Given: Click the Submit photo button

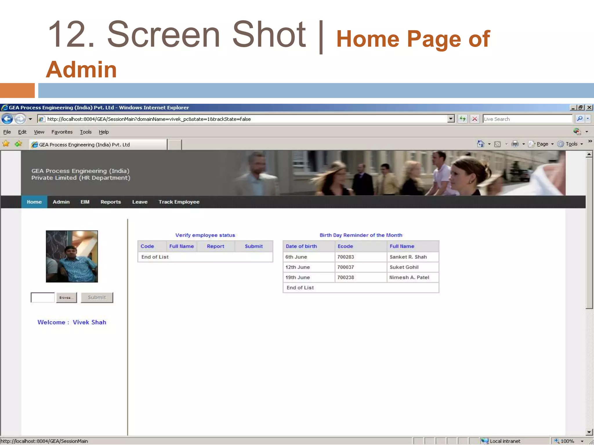Looking at the screenshot, I should [97, 298].
